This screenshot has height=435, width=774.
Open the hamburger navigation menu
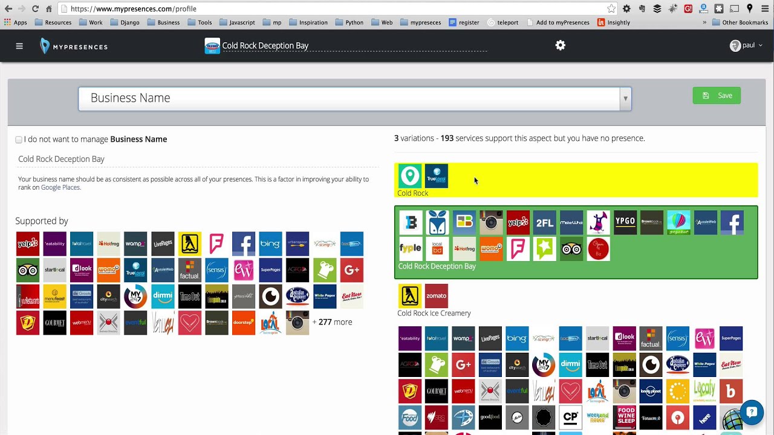[x=19, y=46]
